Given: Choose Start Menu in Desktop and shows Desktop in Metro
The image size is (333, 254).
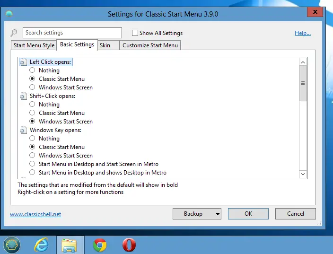Looking at the screenshot, I should point(32,172).
